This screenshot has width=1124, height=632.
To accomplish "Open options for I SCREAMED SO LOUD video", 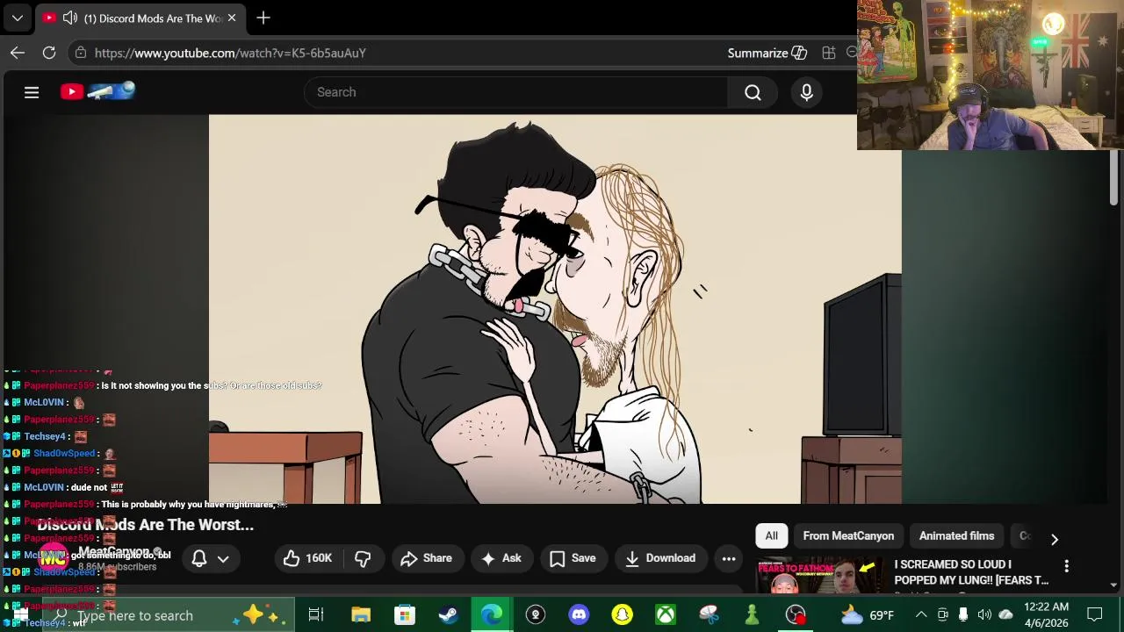I will point(1066,566).
